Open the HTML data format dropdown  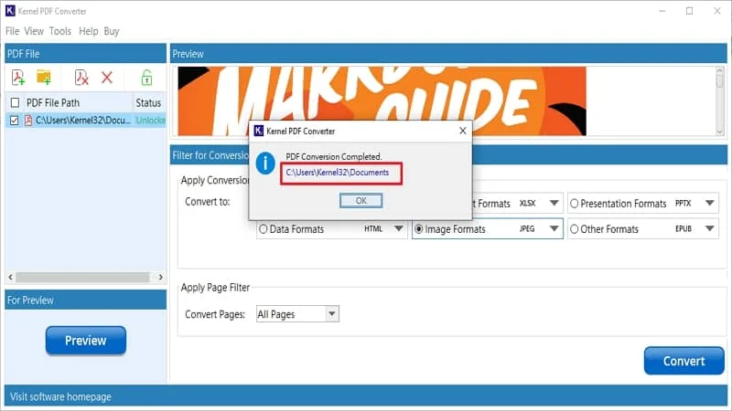click(398, 229)
